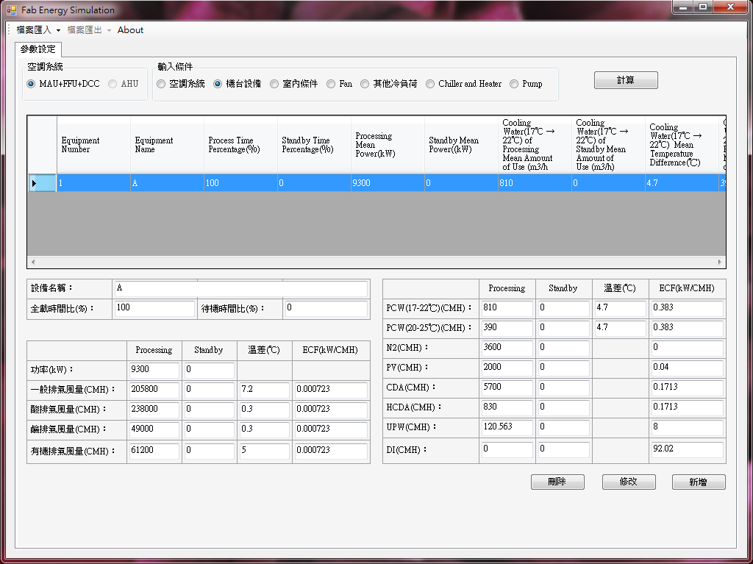The image size is (753, 564).
Task: Select row 1 via its row header arrow
Action: click(42, 183)
